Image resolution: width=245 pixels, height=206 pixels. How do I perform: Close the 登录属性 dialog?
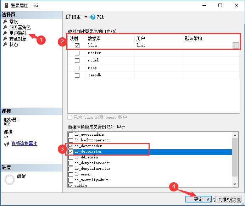236,5
